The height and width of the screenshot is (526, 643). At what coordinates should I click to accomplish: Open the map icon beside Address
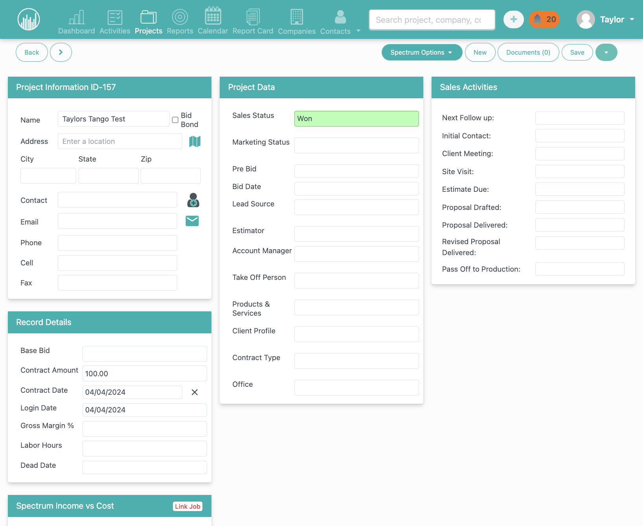[195, 141]
